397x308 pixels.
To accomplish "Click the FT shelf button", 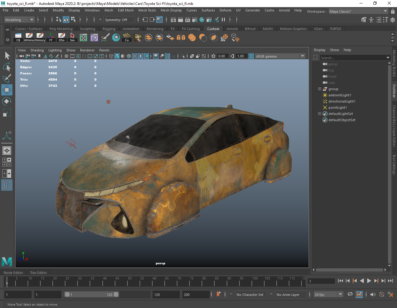I will (51, 37).
